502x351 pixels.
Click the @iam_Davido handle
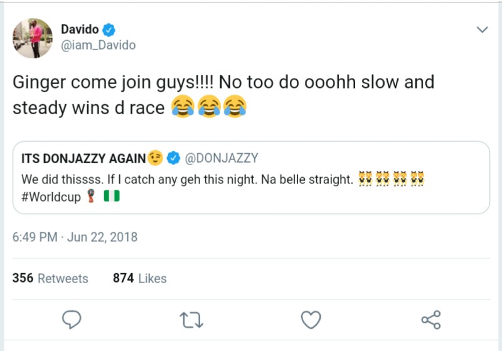pos(98,45)
